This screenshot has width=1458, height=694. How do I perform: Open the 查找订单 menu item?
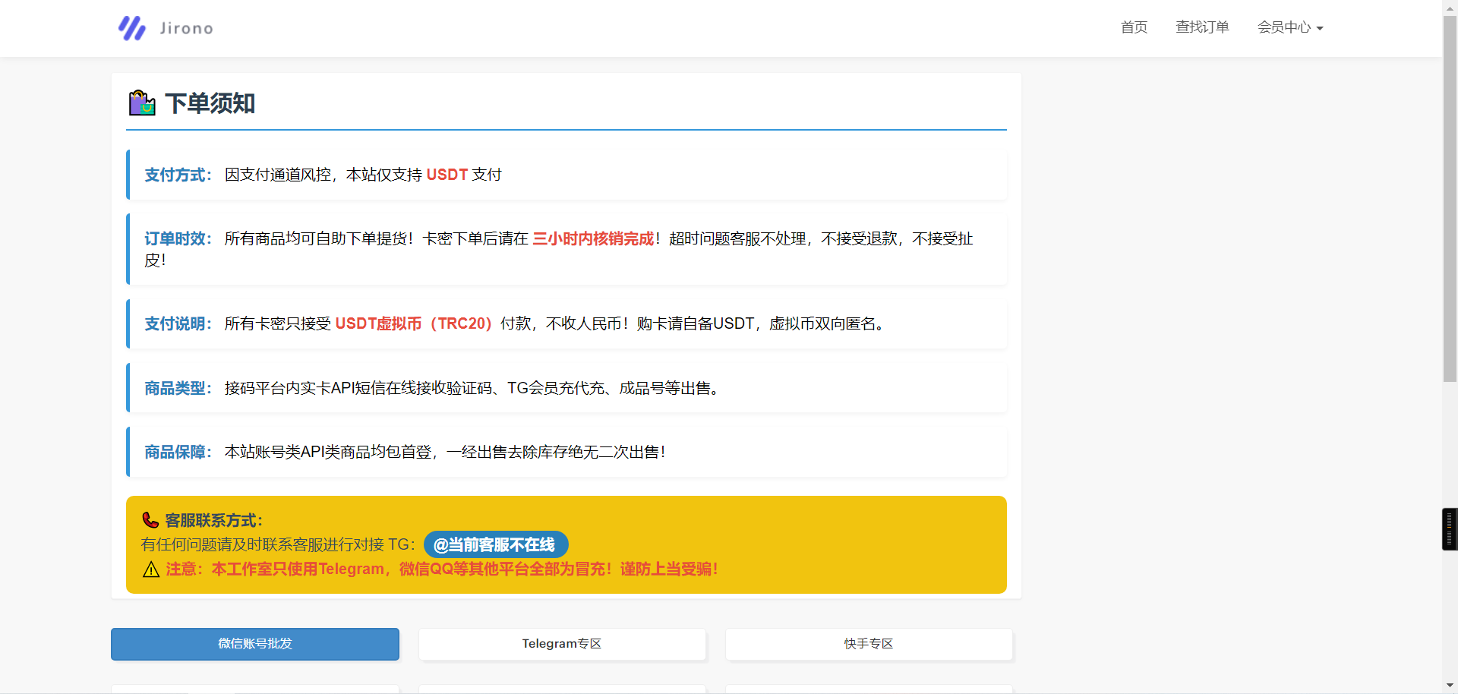pyautogui.click(x=1202, y=27)
